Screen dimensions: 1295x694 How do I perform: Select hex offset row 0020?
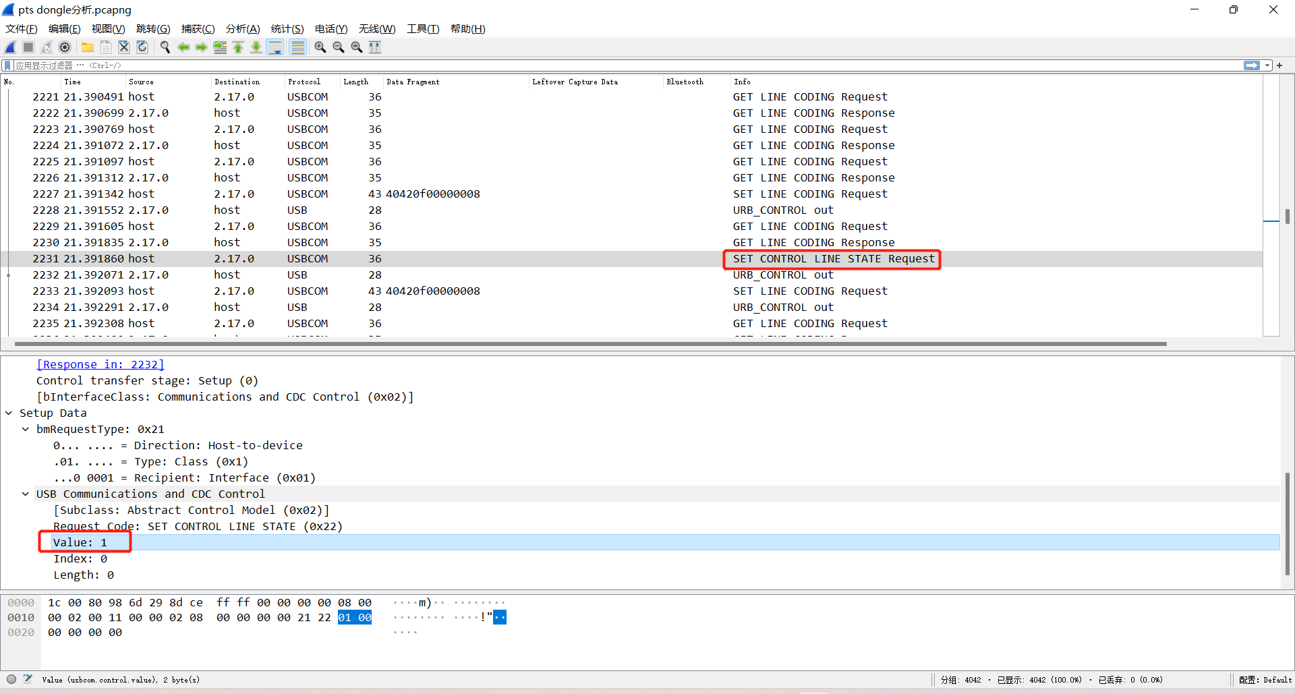[x=21, y=633]
